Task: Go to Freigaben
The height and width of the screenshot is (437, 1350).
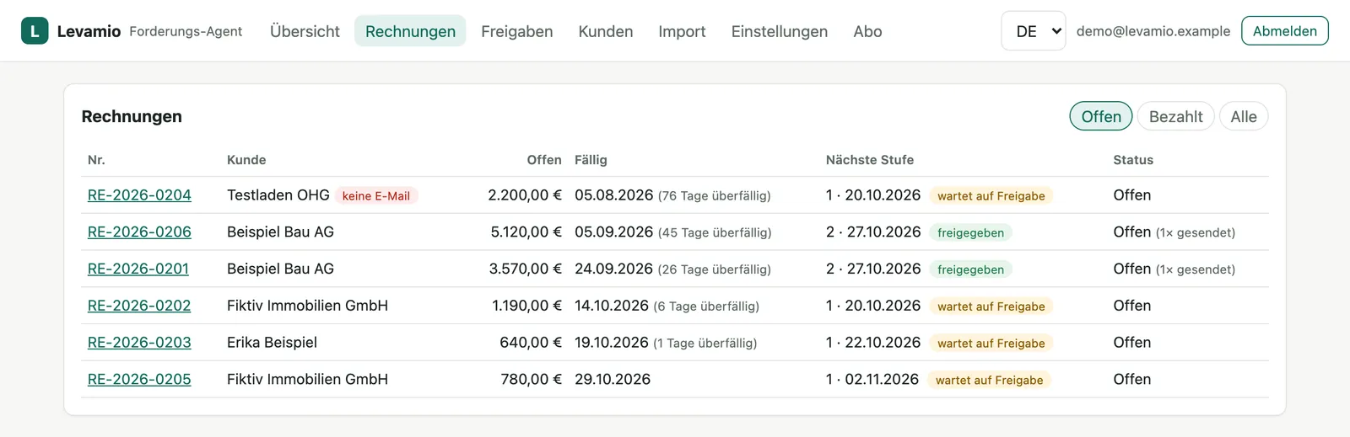Action: click(517, 31)
